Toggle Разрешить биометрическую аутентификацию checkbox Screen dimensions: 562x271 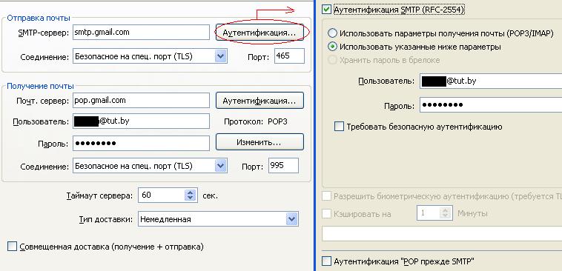pos(326,196)
